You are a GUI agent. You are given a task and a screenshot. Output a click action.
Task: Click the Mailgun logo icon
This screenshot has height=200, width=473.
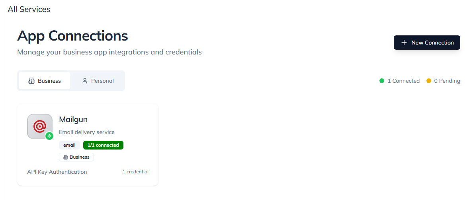click(x=39, y=126)
